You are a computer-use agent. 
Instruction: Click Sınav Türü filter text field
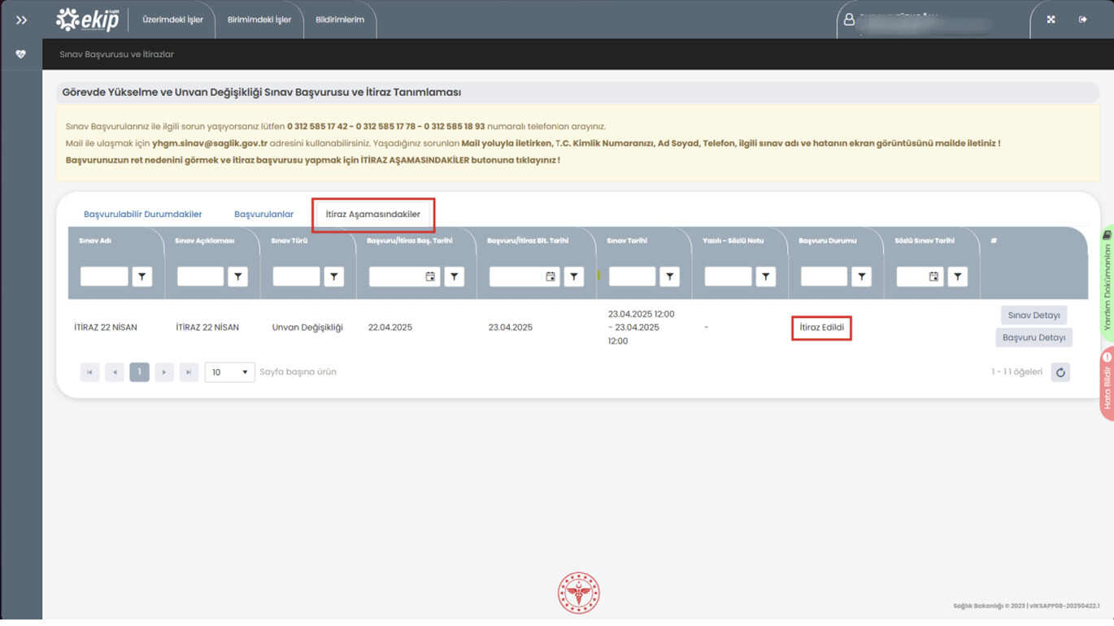(x=296, y=277)
